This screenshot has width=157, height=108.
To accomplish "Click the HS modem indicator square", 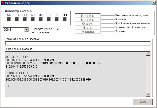I will [41, 19].
